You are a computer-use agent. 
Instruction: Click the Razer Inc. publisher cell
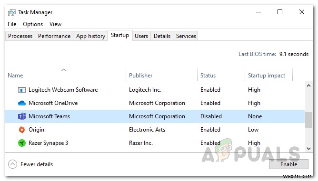click(x=141, y=143)
